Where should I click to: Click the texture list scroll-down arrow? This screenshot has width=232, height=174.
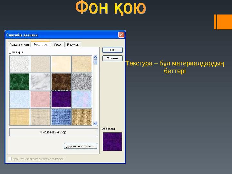[x=95, y=123]
